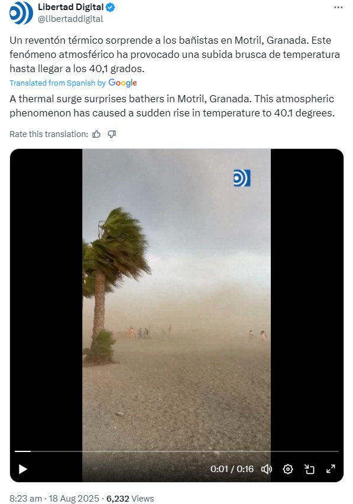Click the video frame showing the palm tree
This screenshot has width=353, height=504.
pyautogui.click(x=176, y=299)
